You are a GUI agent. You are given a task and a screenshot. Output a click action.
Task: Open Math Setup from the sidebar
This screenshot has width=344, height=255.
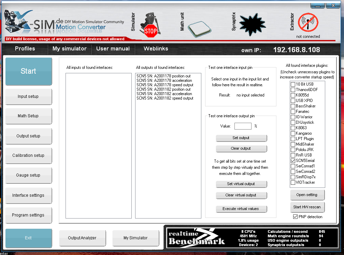click(x=28, y=116)
